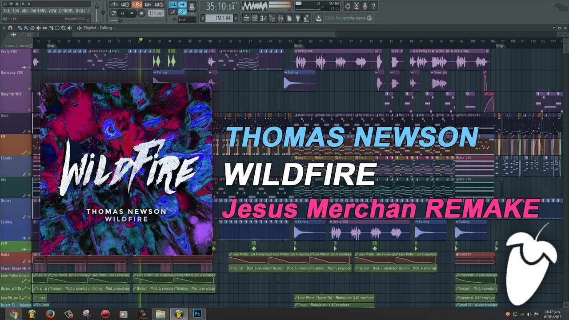Open the PATTERNS menu

pos(39,11)
